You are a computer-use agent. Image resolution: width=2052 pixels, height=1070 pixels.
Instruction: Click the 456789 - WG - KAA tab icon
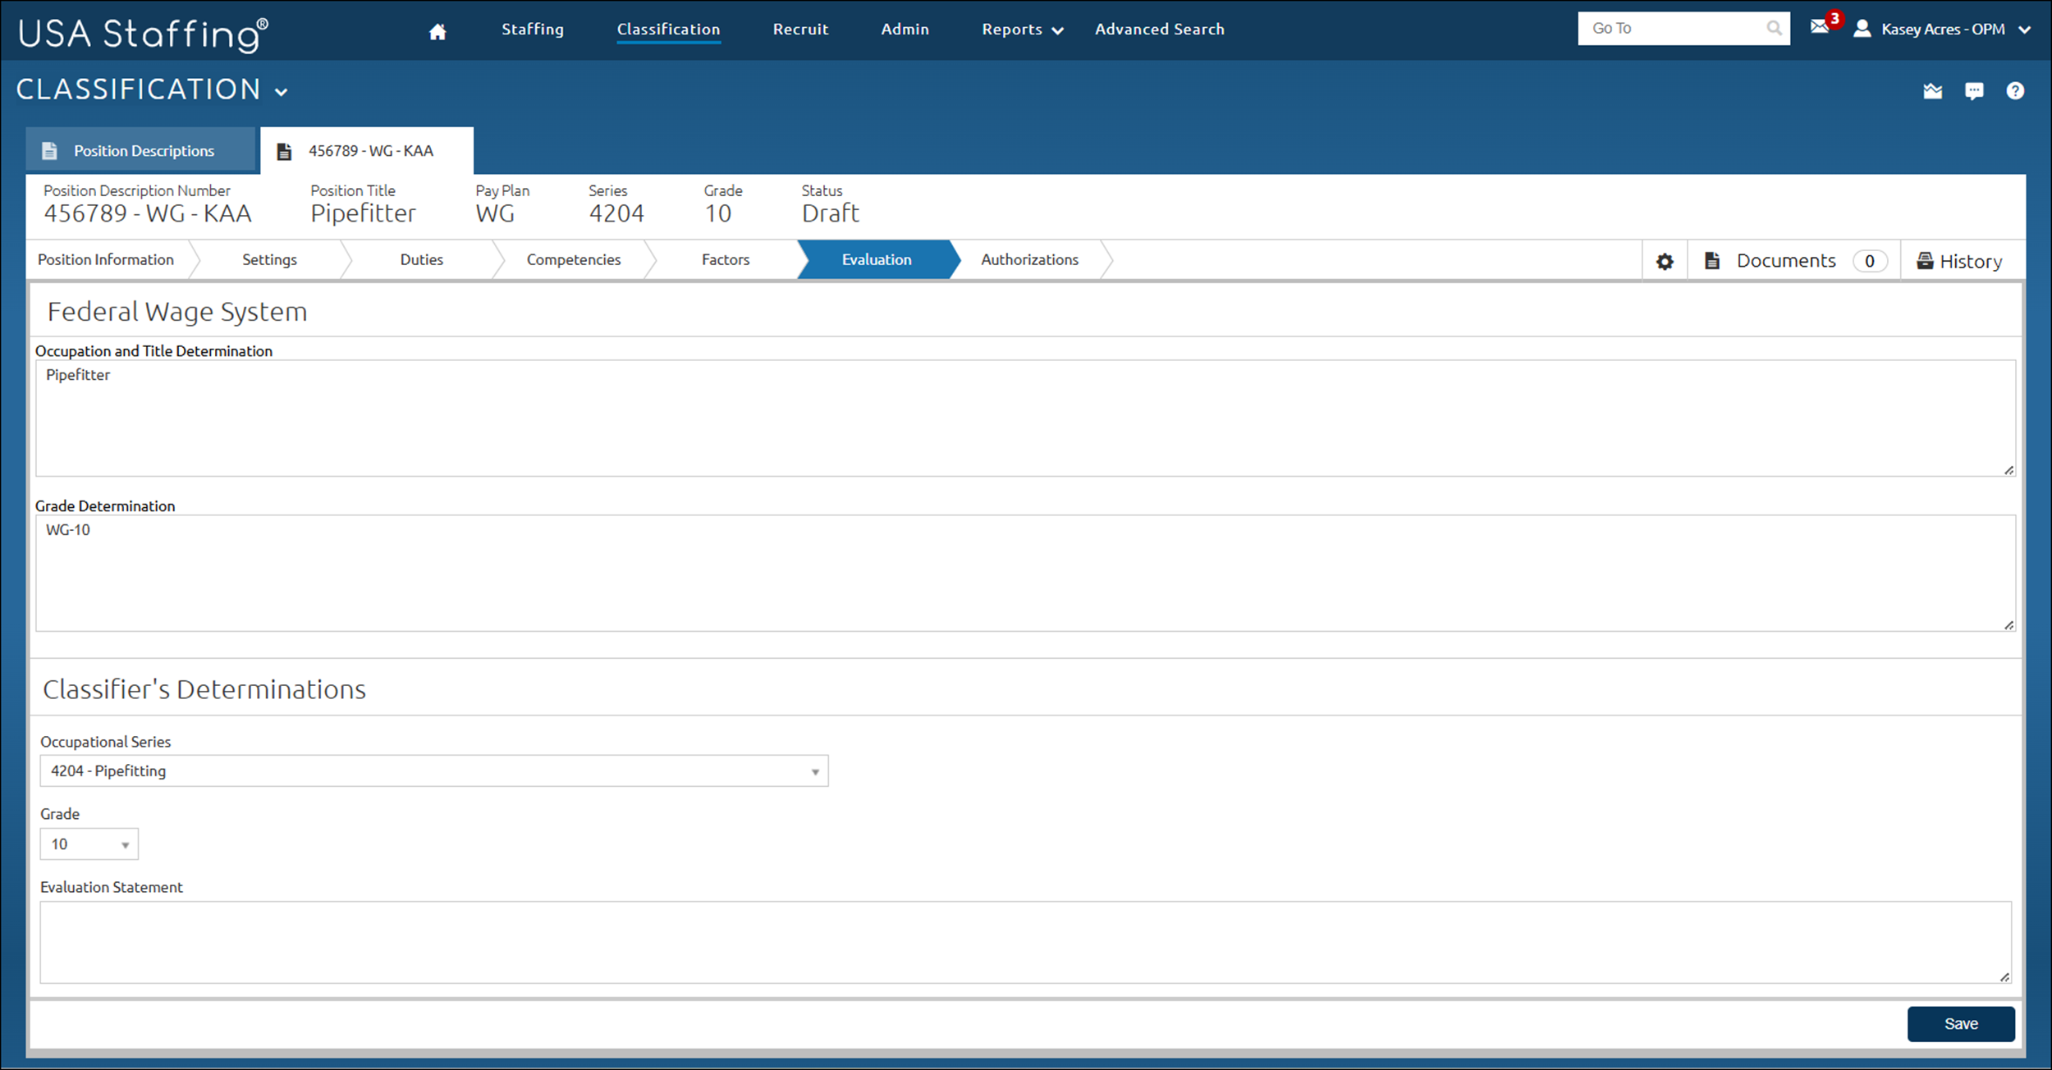pyautogui.click(x=284, y=151)
